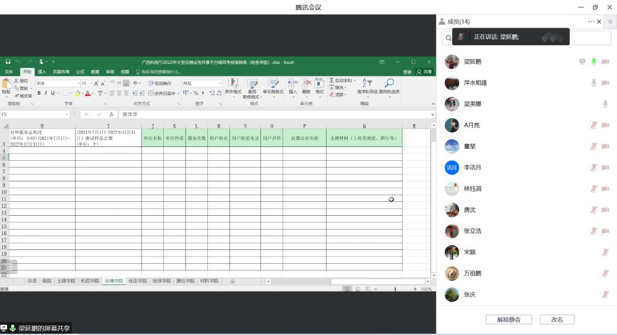Open the number format dropdown 常规

[x=220, y=84]
